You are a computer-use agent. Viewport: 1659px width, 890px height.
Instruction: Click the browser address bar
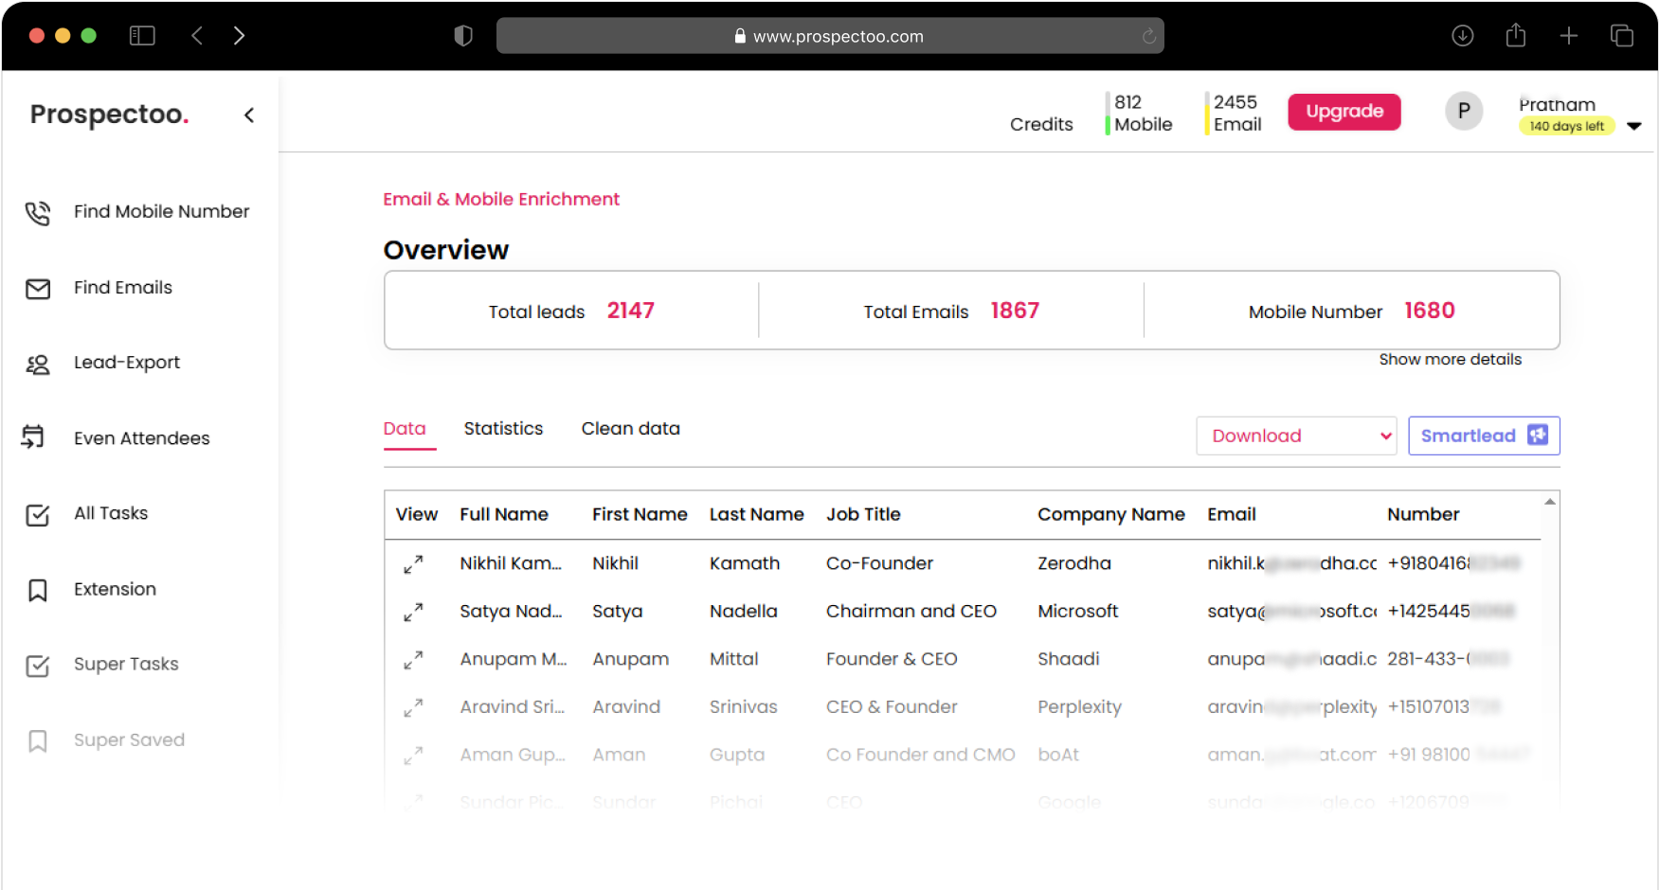click(x=829, y=36)
